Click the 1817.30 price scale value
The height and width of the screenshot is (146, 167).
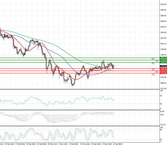(x=163, y=38)
